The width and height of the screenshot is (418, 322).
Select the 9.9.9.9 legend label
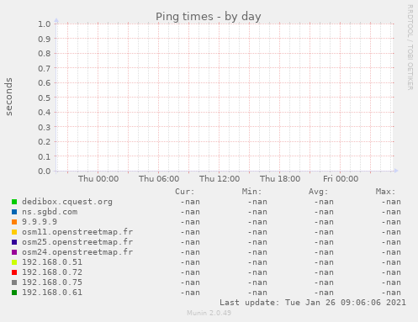(x=40, y=222)
